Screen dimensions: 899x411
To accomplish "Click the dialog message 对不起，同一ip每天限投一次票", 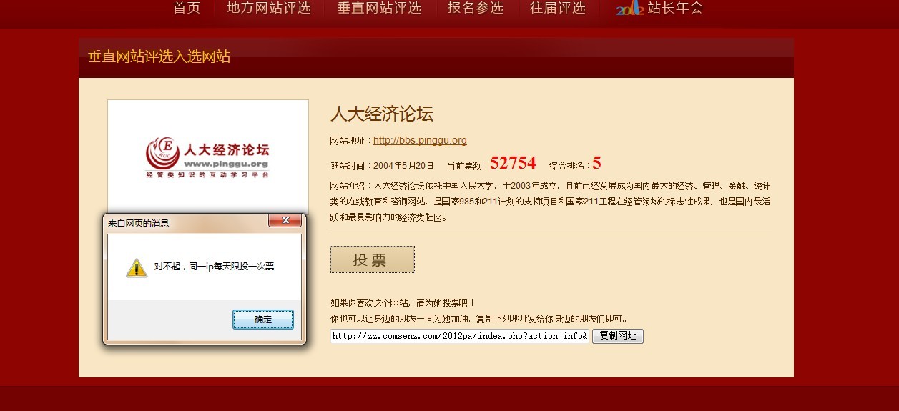I will tap(215, 267).
